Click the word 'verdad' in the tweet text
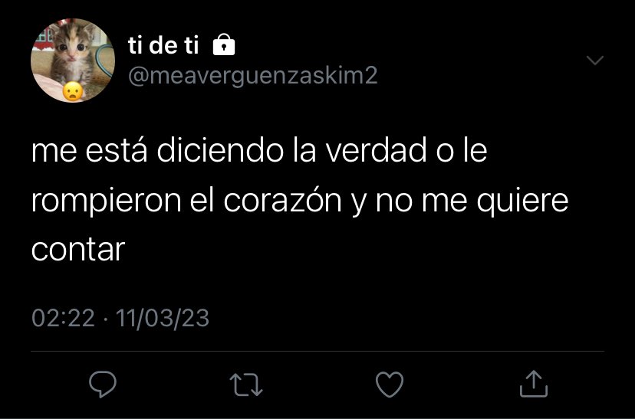This screenshot has width=635, height=419. pos(377,150)
